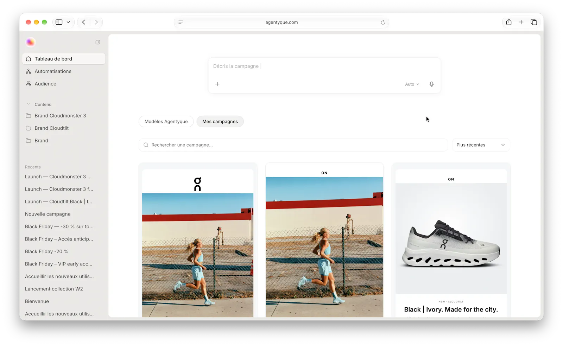Open recent item Lancement collection W2
The image size is (563, 346).
(x=54, y=289)
